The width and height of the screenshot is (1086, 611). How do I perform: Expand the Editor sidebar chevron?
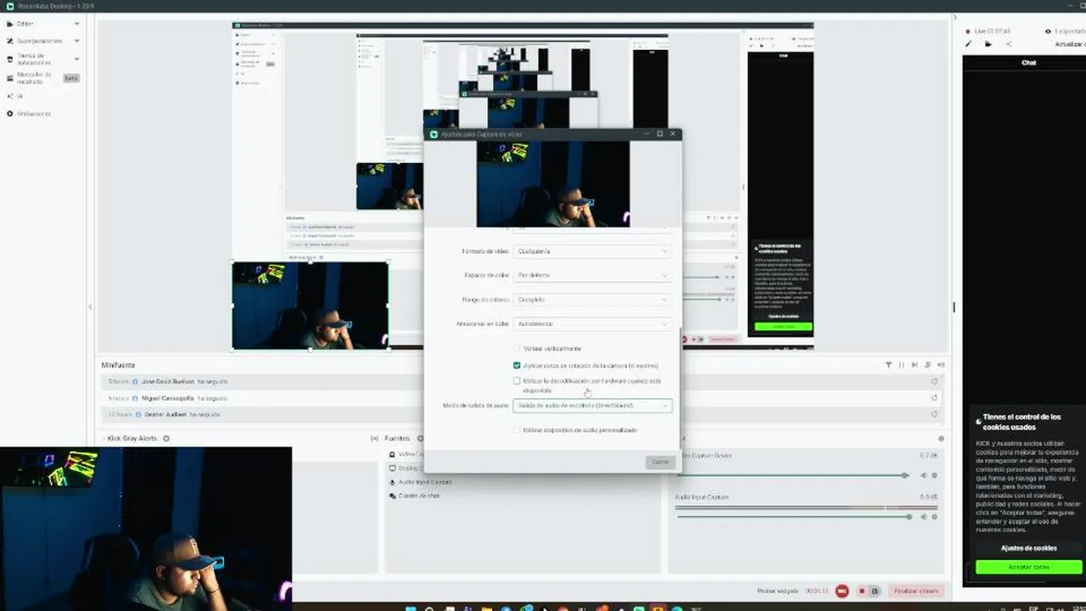77,24
